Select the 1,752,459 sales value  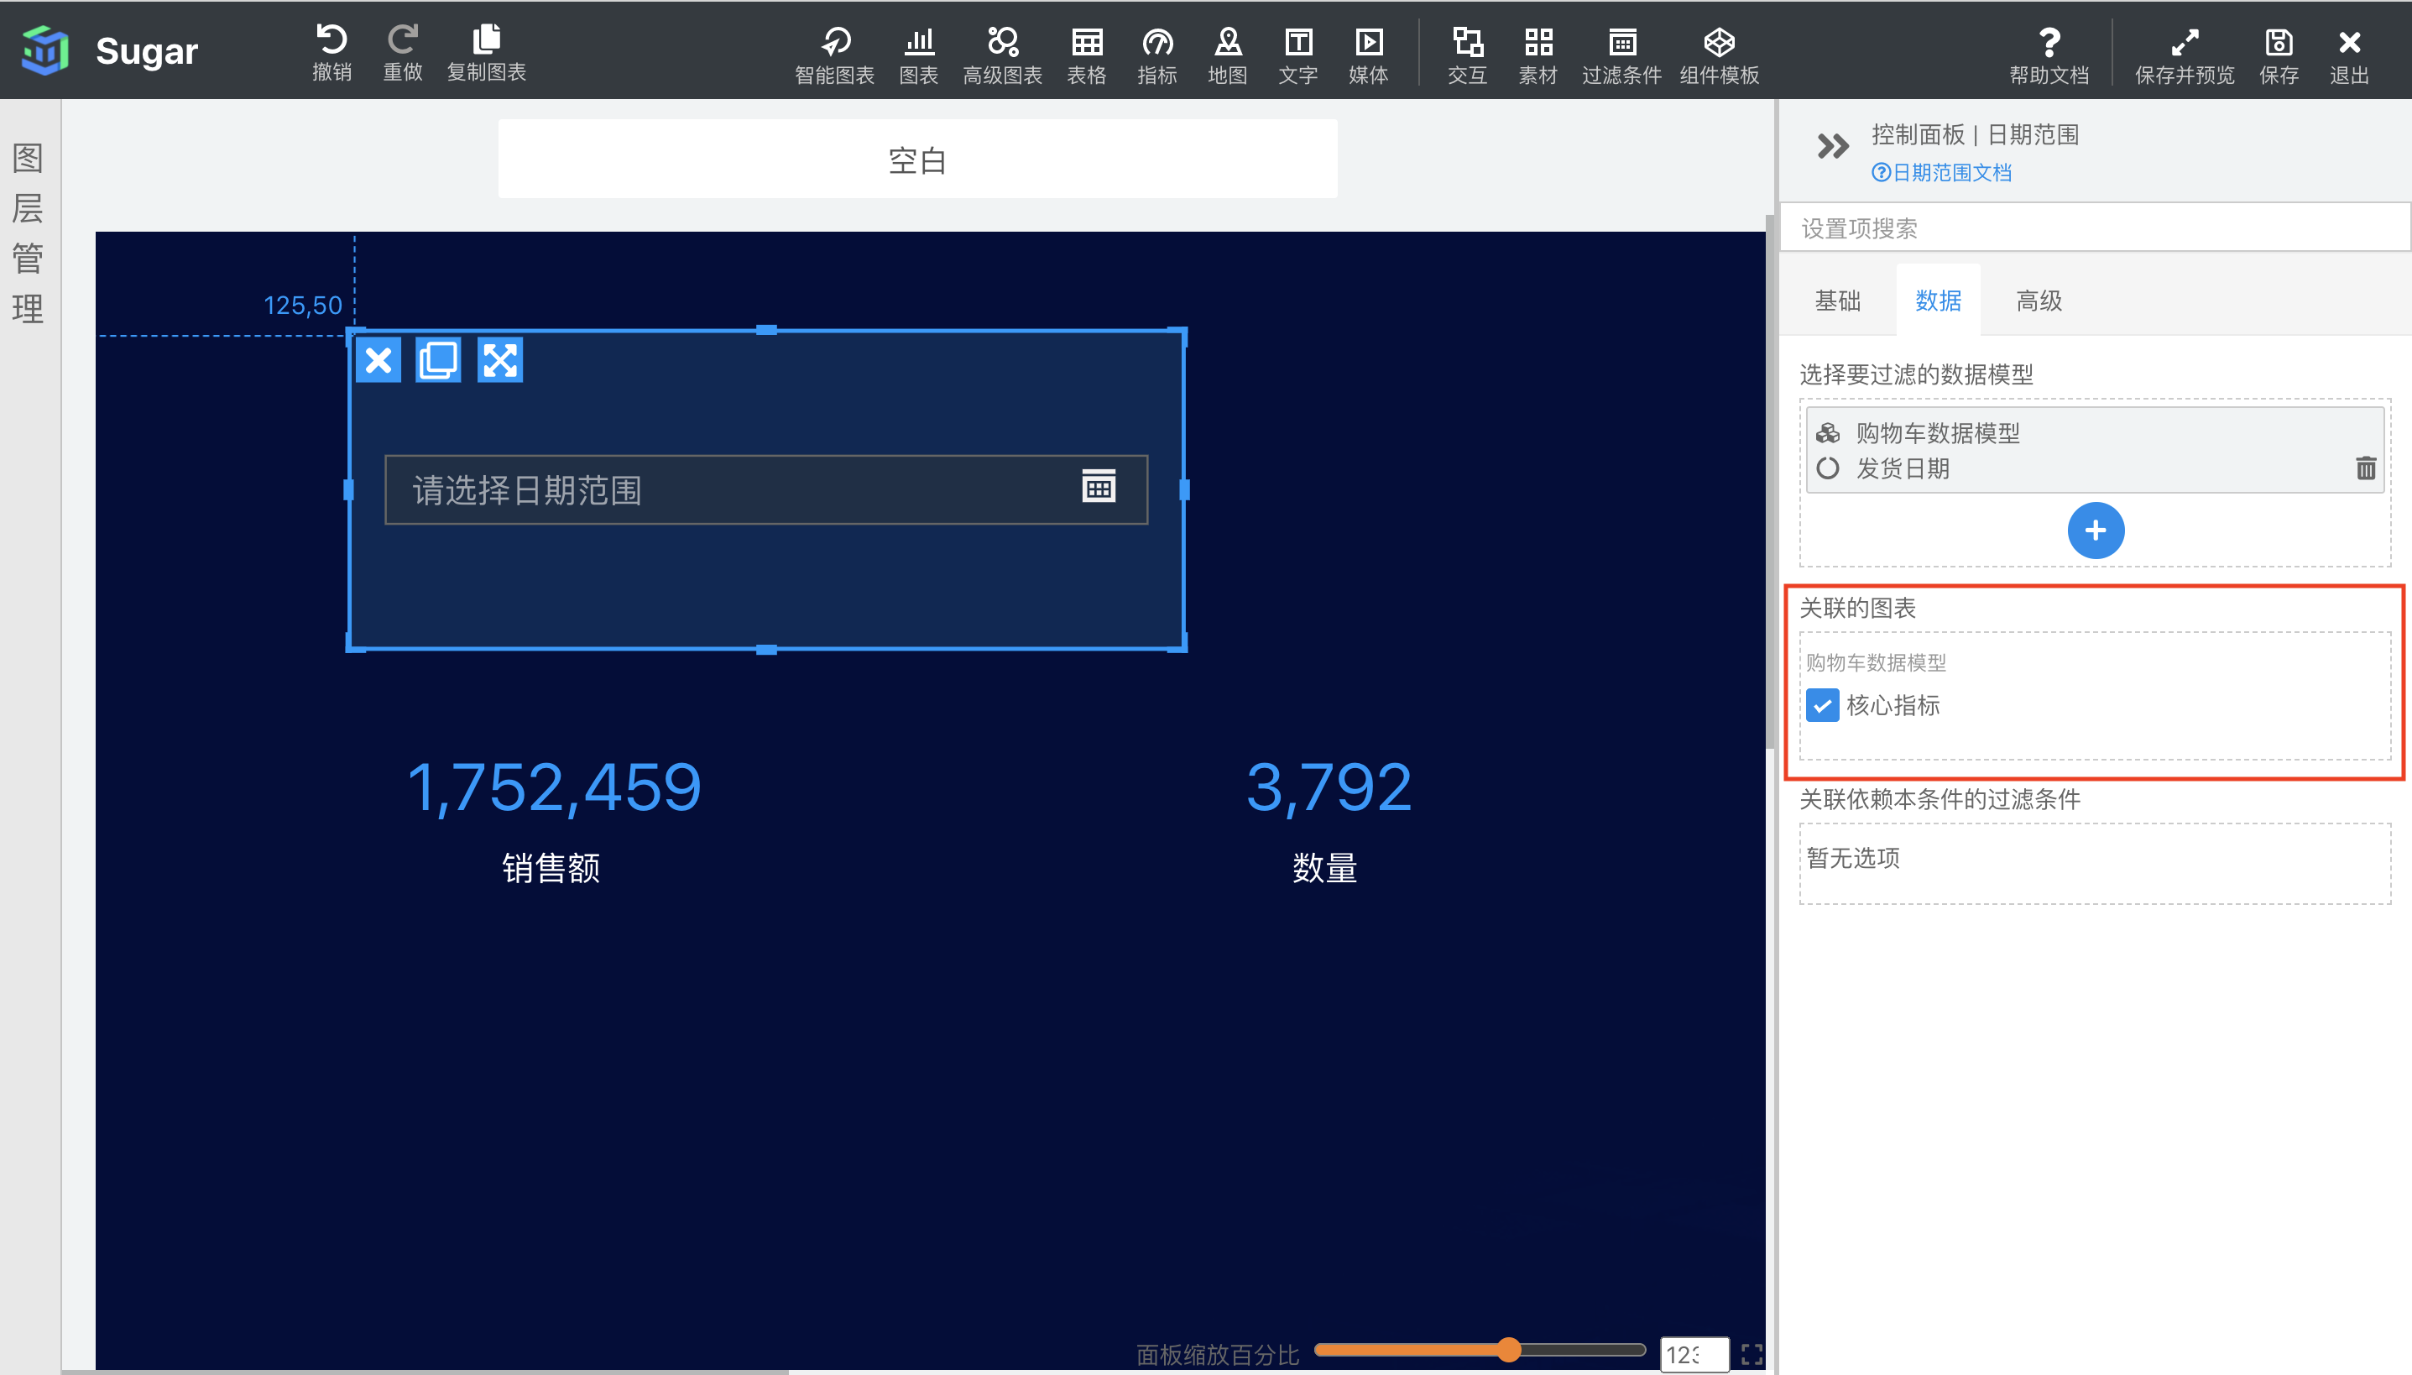coord(554,787)
